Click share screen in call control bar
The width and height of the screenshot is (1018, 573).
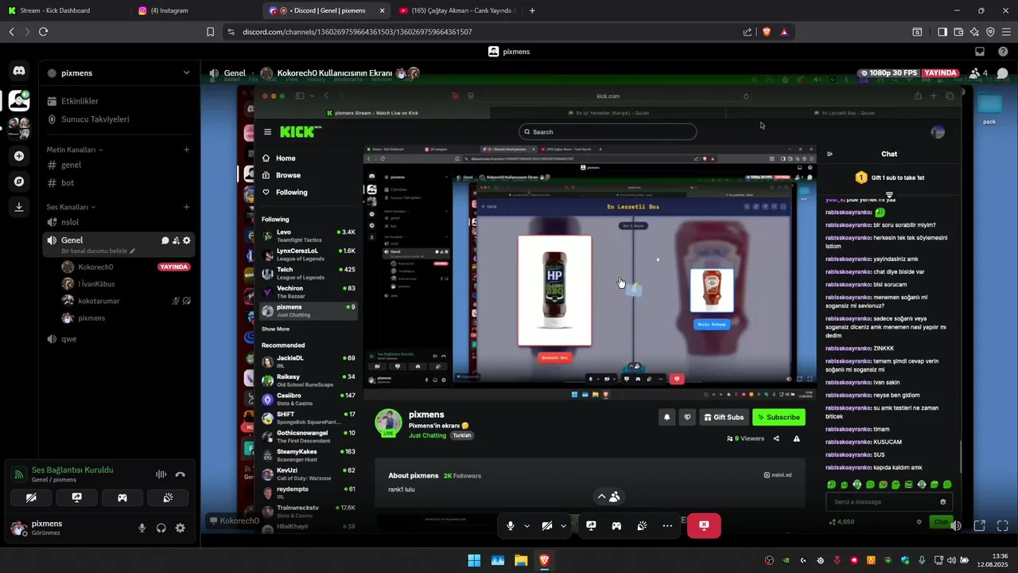[591, 526]
